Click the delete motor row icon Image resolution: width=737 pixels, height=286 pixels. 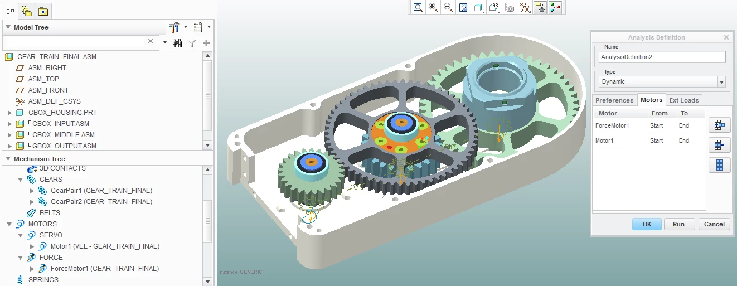point(719,145)
